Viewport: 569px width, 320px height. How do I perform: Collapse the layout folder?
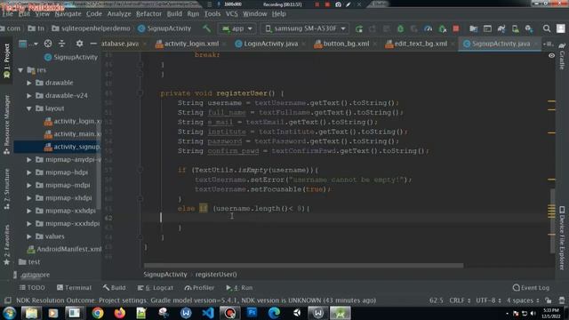click(x=29, y=108)
